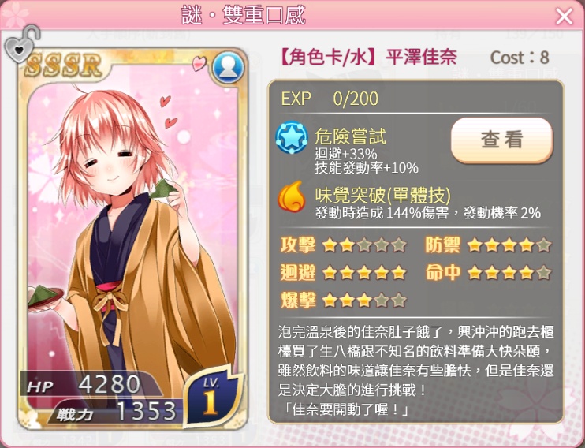Click the 命中 star rating
Viewport: 585px width, 448px height.
(509, 273)
